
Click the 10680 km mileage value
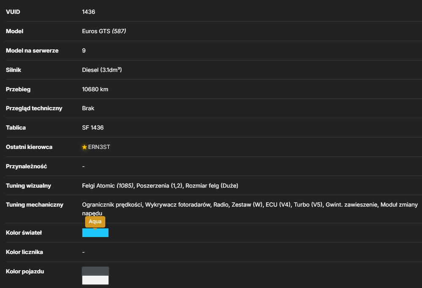click(x=95, y=89)
